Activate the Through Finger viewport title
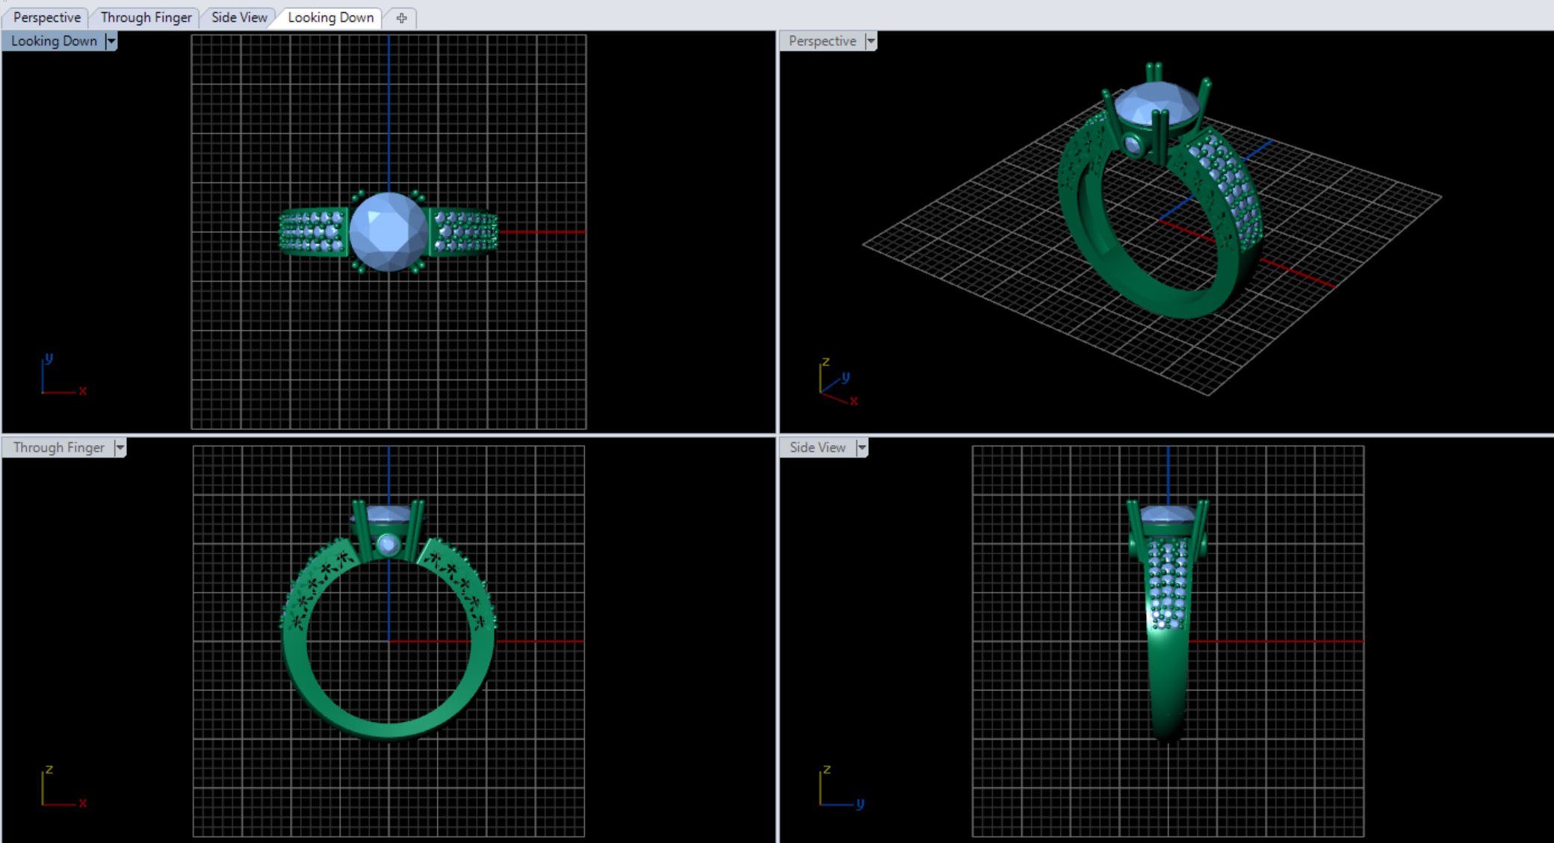 (58, 447)
